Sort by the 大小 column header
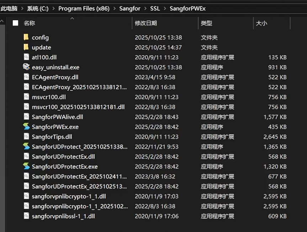307x232 pixels. click(261, 23)
